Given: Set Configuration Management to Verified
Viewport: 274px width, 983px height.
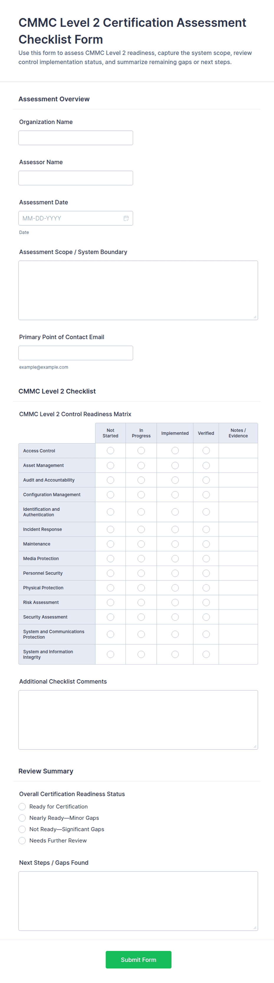Looking at the screenshot, I should click(206, 495).
